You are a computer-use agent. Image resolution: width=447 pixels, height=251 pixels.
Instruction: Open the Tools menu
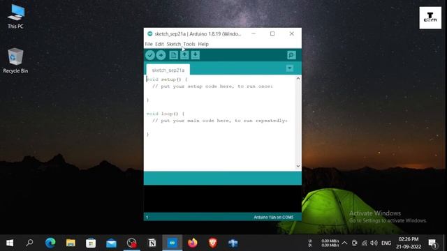click(x=189, y=44)
